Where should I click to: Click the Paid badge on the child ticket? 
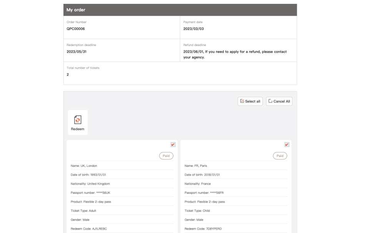(x=280, y=156)
